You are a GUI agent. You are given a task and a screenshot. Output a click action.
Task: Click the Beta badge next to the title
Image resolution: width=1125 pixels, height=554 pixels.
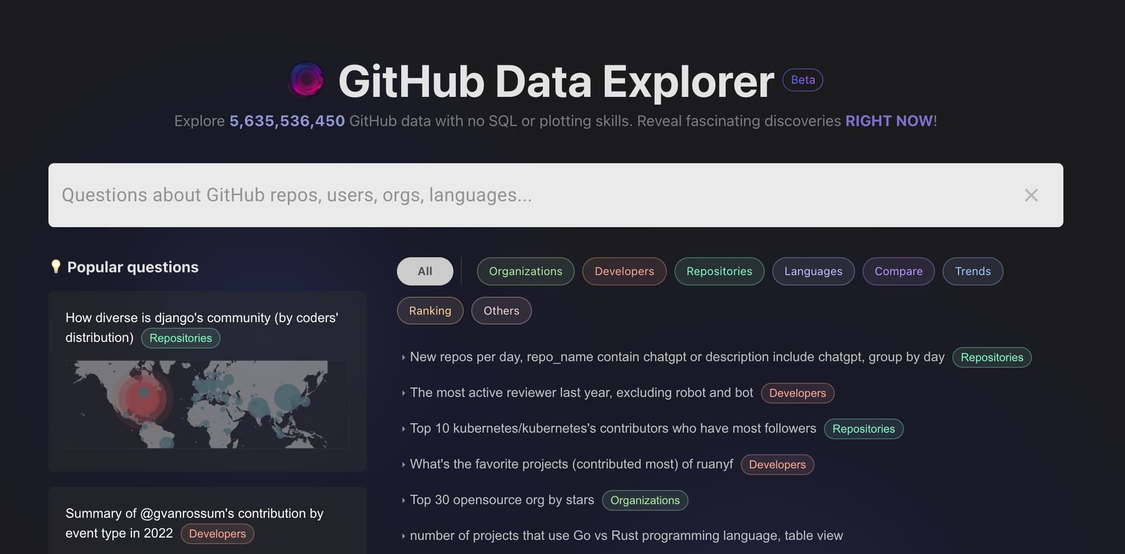tap(803, 80)
